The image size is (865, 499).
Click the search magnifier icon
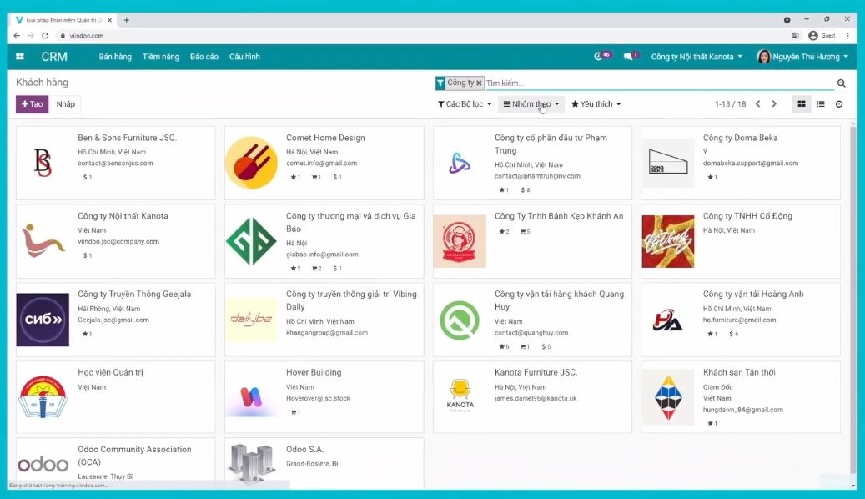(x=841, y=83)
